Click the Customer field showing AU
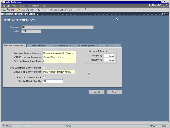This screenshot has width=170, height=128. [x=58, y=27]
